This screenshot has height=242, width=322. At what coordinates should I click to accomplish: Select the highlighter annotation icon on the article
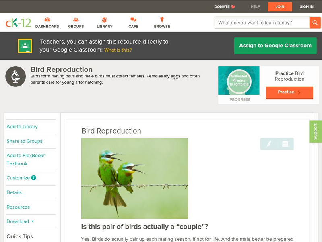[x=269, y=144]
